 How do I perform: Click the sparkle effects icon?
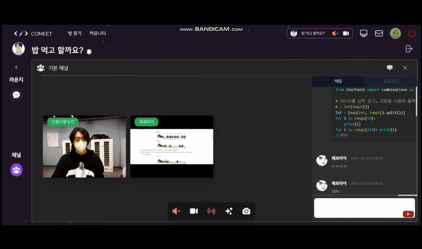point(229,211)
